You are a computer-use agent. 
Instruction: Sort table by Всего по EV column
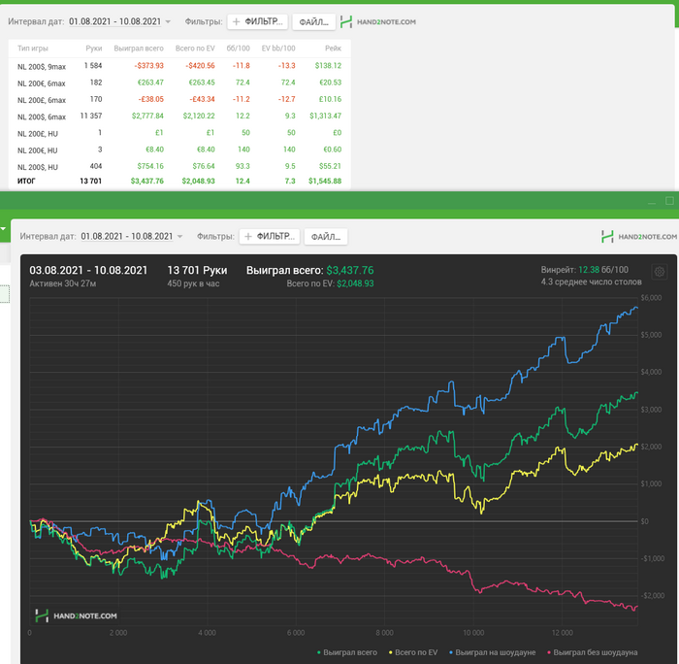click(195, 49)
